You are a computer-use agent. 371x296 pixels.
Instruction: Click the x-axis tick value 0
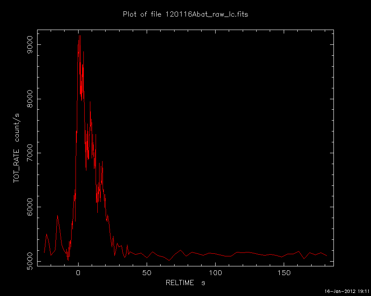click(x=78, y=273)
